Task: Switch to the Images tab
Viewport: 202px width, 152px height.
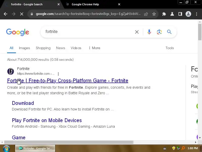Action: (24, 48)
